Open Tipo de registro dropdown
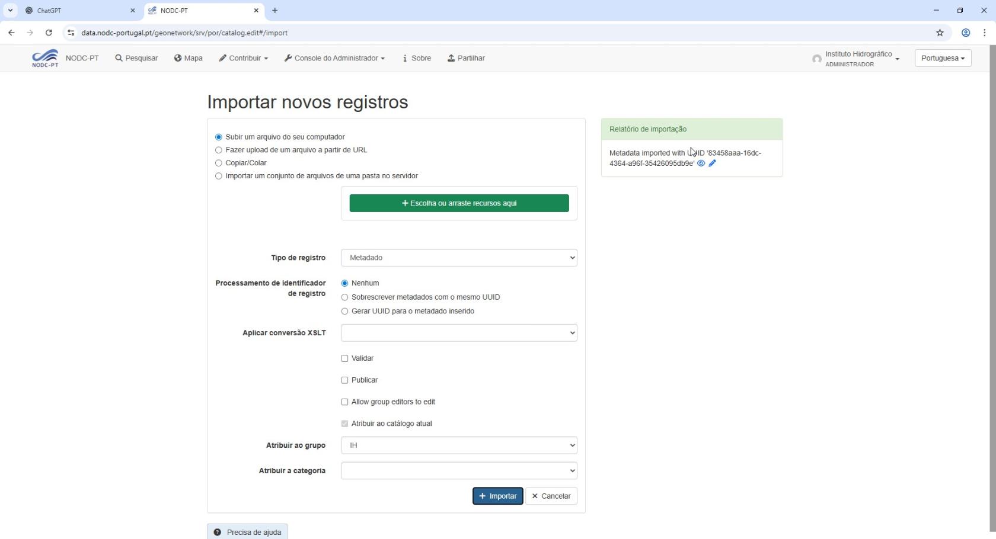The height and width of the screenshot is (539, 996). click(459, 258)
